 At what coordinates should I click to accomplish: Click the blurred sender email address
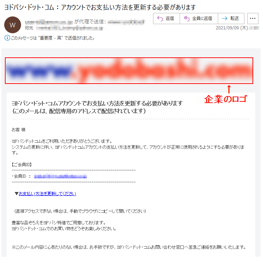tap(49, 22)
